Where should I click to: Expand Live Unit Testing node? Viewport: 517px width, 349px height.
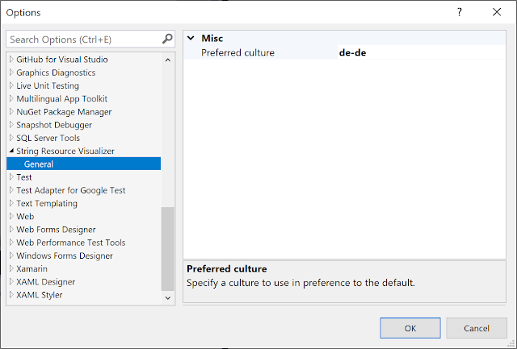pos(11,85)
